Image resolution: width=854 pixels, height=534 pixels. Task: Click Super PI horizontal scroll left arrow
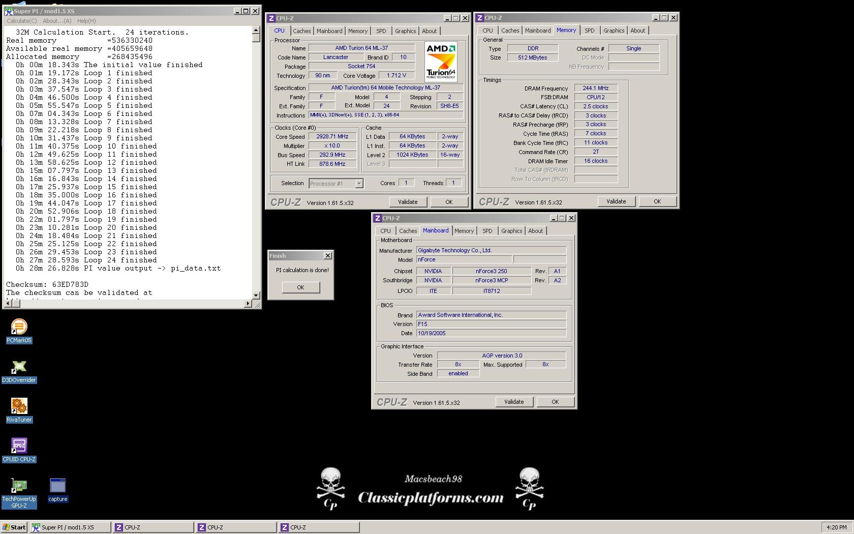[8, 304]
